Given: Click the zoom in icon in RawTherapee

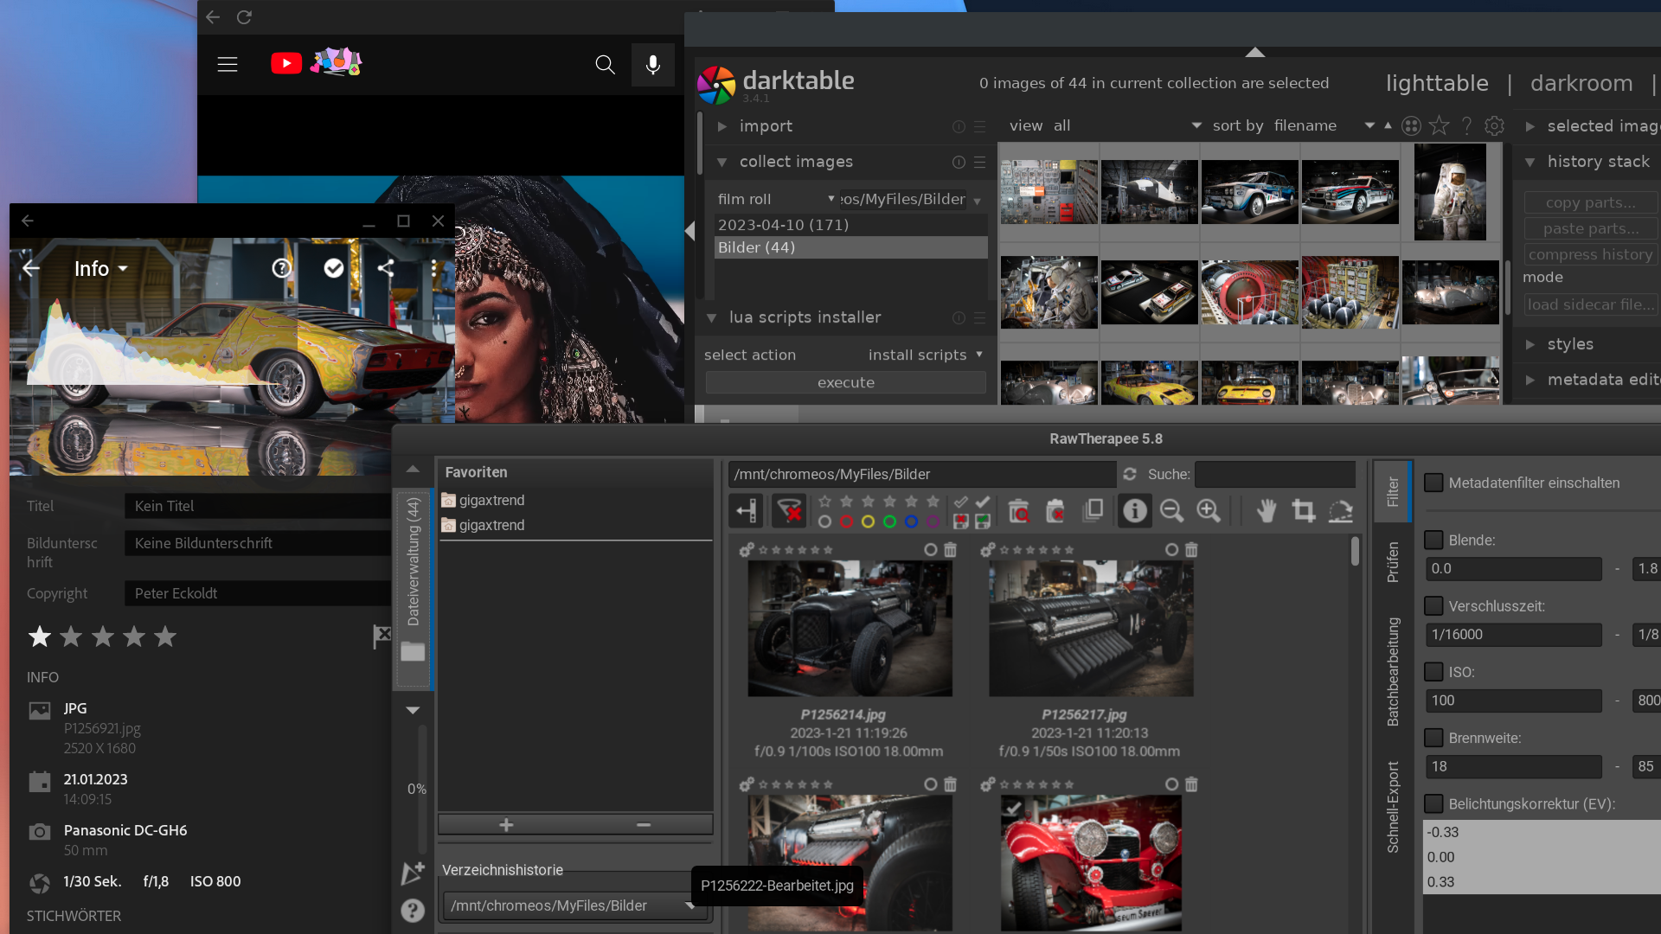Looking at the screenshot, I should pyautogui.click(x=1208, y=511).
